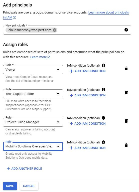Show IAM condition help for Project Billing Manager
The width and height of the screenshot is (139, 192).
pyautogui.click(x=103, y=118)
